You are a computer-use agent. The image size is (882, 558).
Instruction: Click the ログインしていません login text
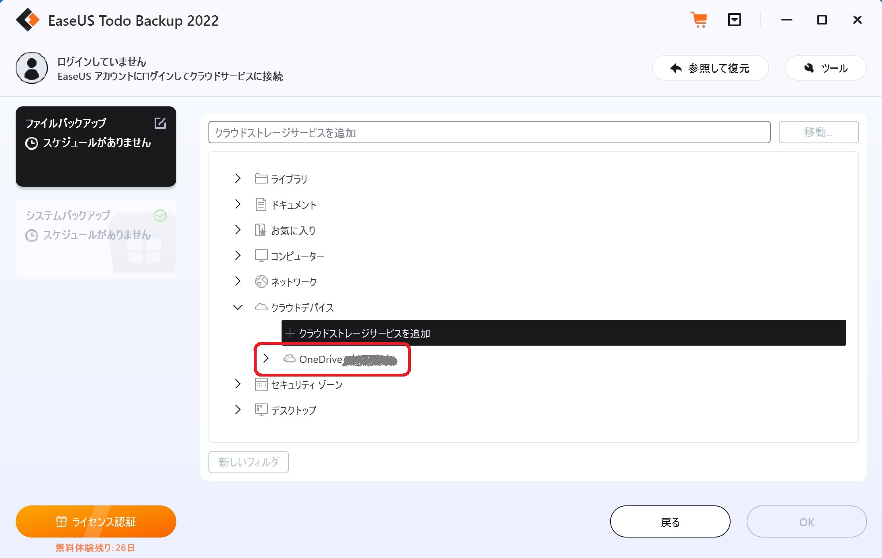click(x=102, y=62)
